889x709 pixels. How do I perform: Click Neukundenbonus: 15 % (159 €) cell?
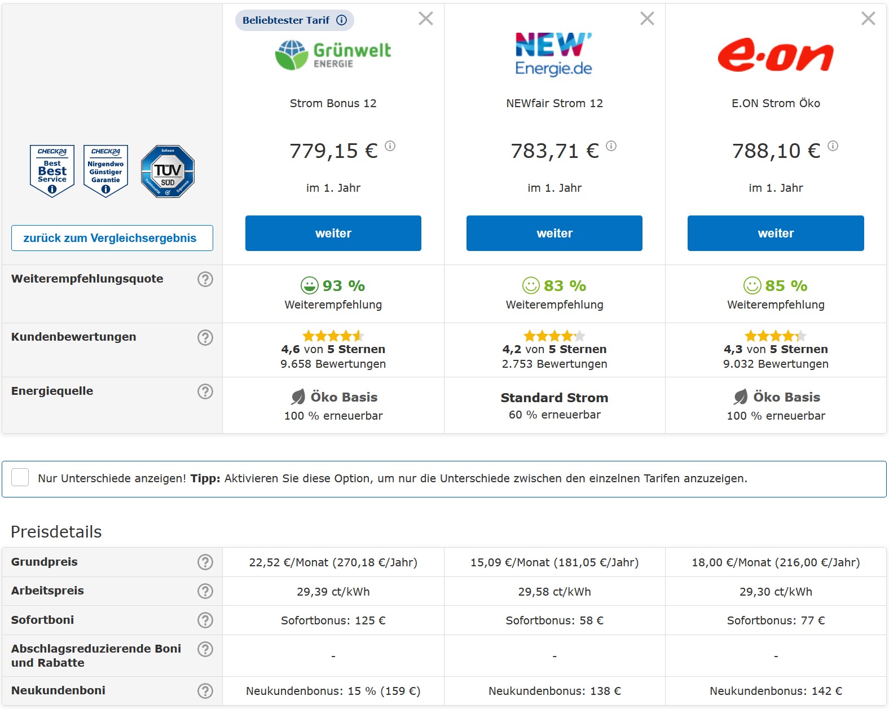click(x=333, y=691)
